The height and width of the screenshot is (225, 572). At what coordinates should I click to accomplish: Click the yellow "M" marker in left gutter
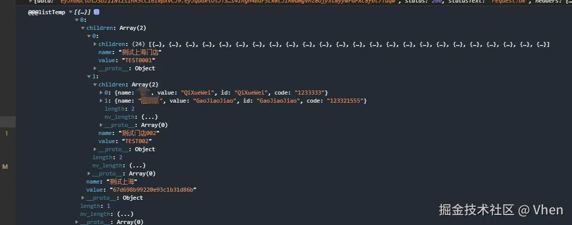[x=5, y=167]
